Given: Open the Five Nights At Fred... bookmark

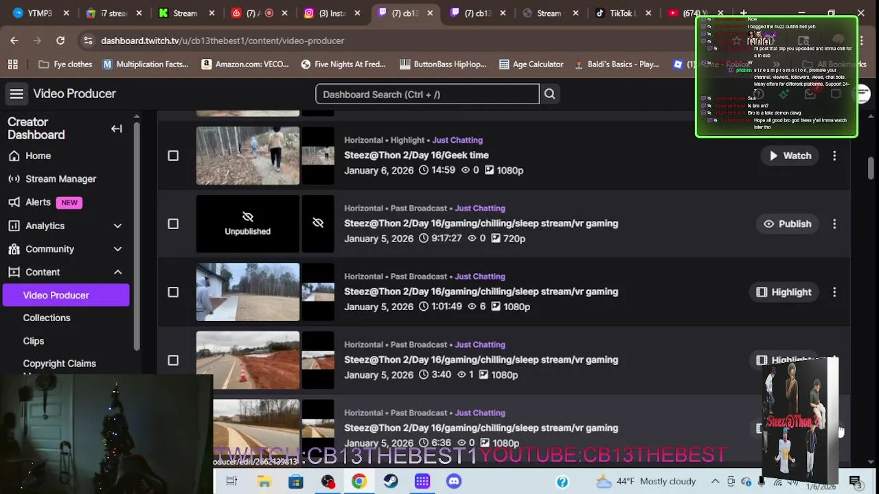Looking at the screenshot, I should click(343, 64).
